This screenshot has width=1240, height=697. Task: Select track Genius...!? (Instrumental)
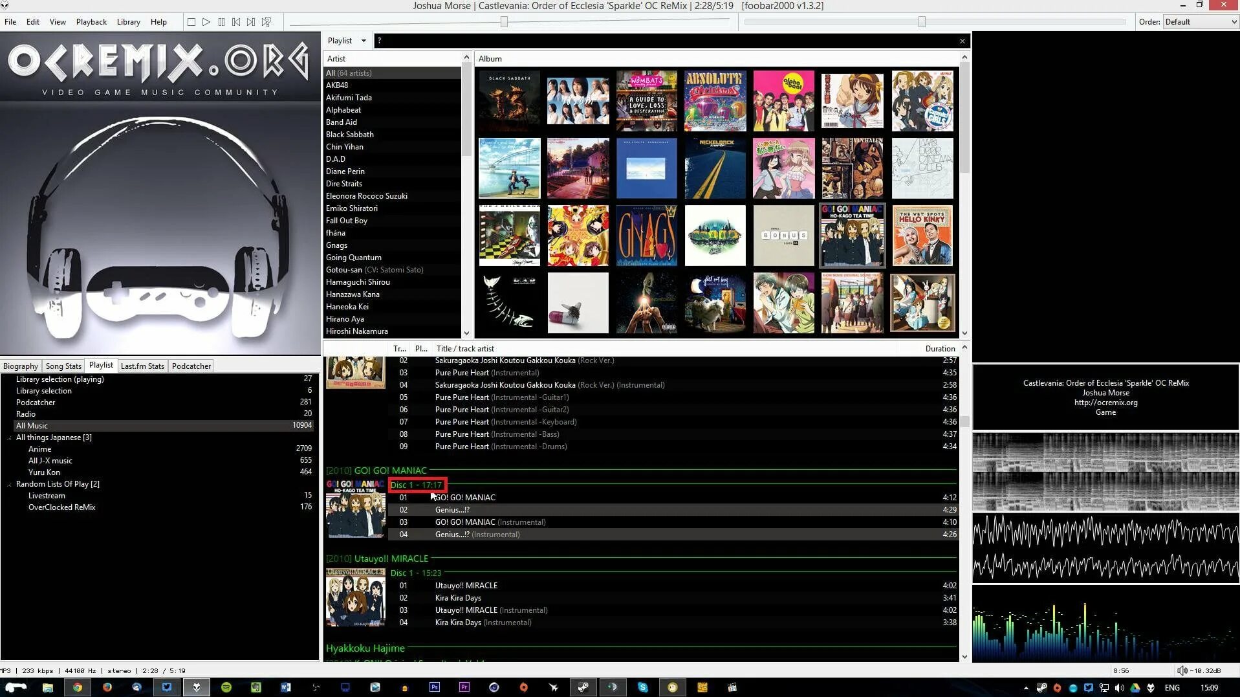tap(673, 535)
